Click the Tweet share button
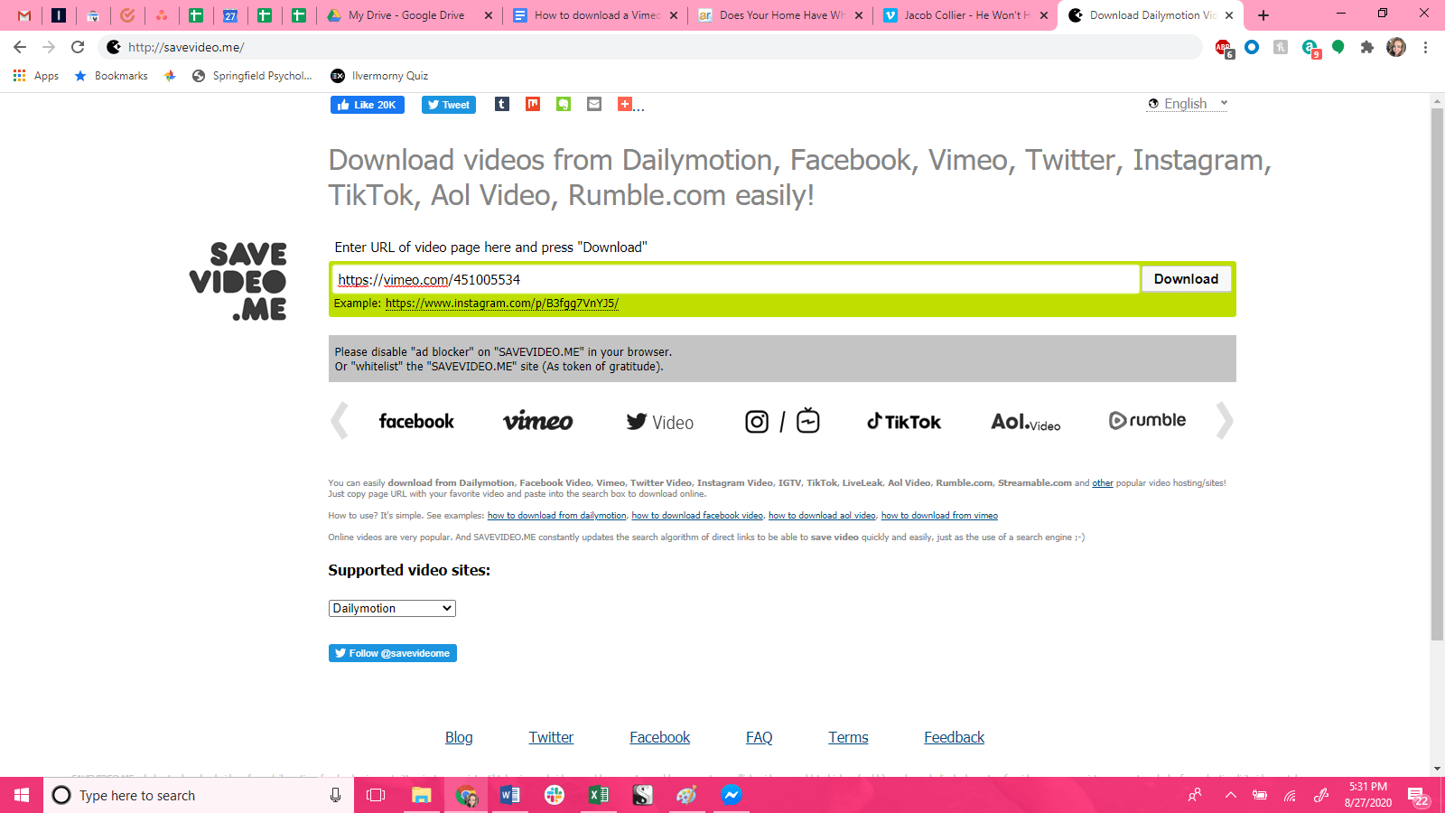 click(x=449, y=105)
